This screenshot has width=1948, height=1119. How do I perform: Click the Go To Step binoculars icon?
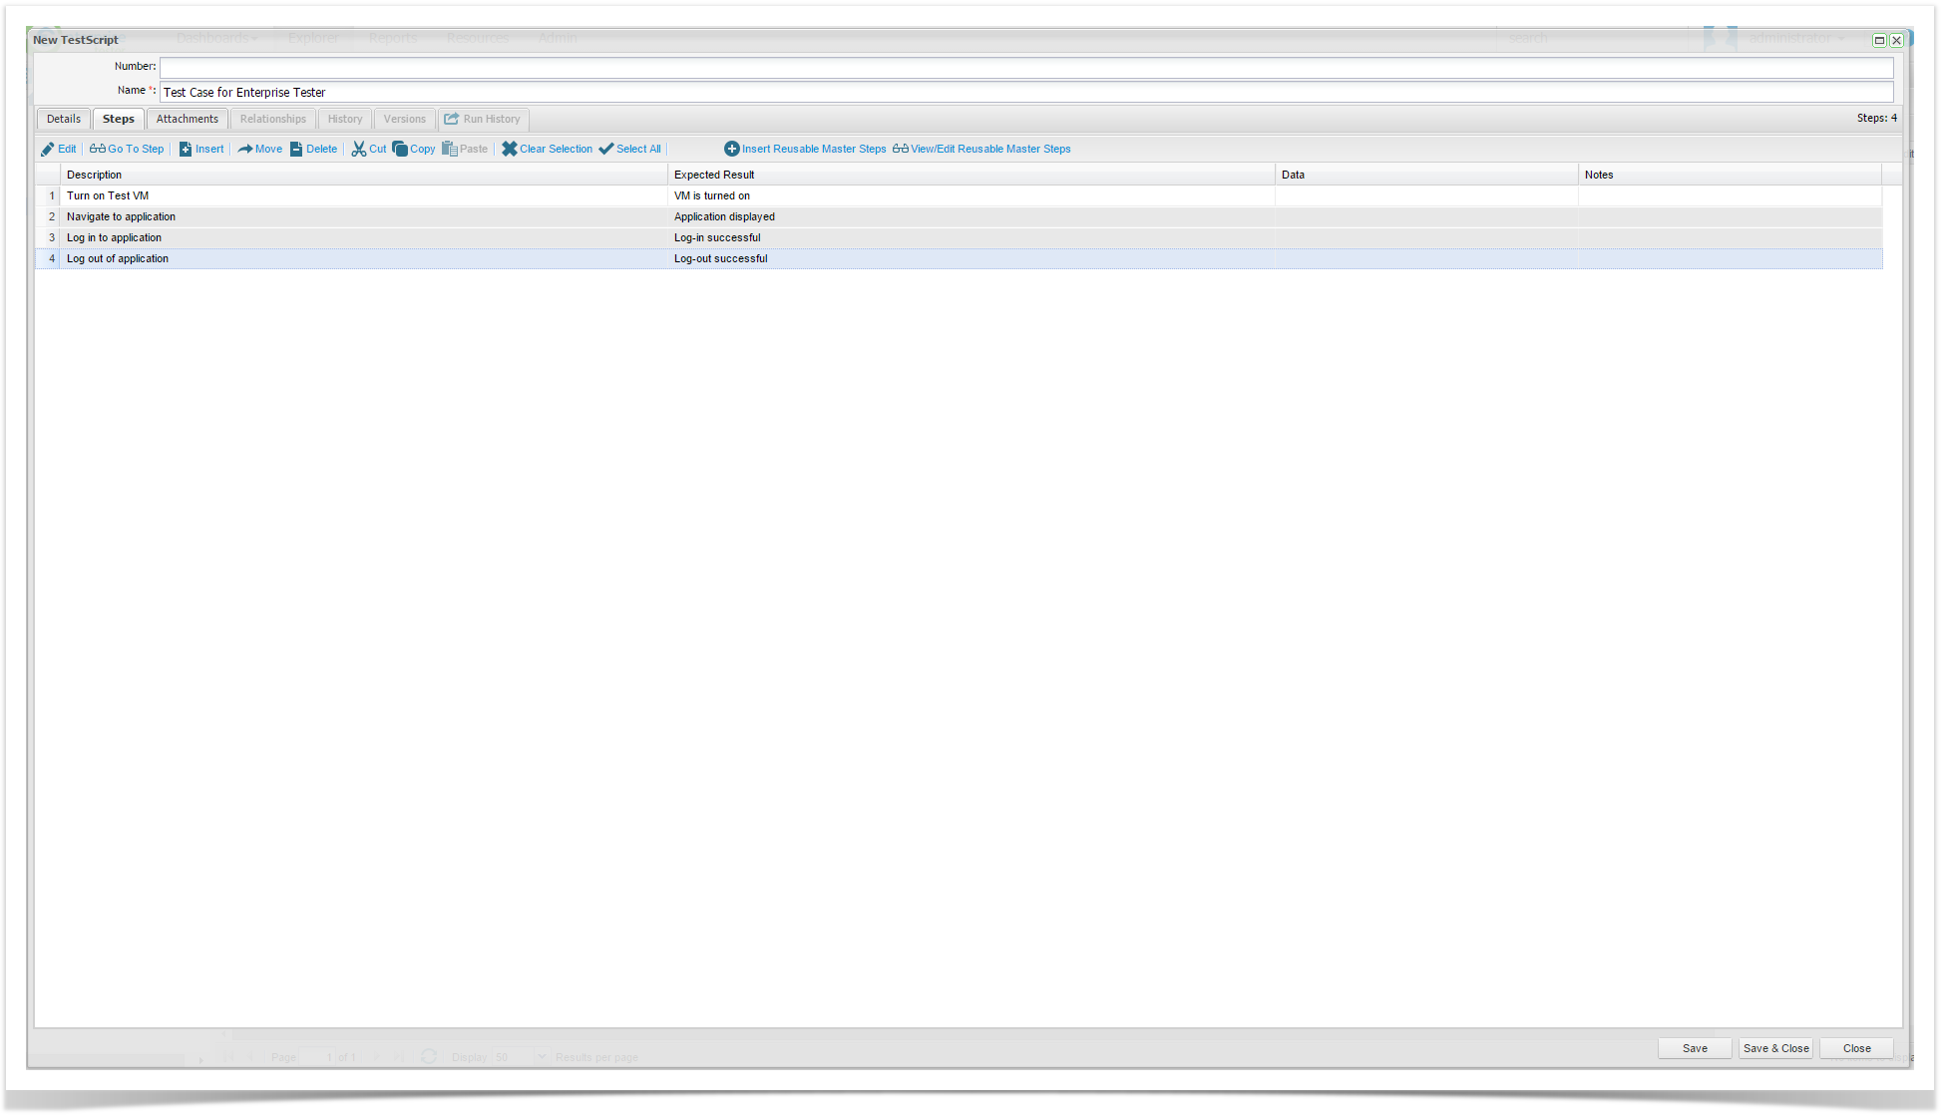point(97,150)
